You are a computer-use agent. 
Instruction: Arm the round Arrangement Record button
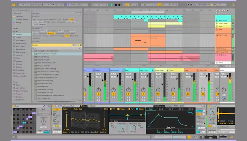click(x=119, y=5)
